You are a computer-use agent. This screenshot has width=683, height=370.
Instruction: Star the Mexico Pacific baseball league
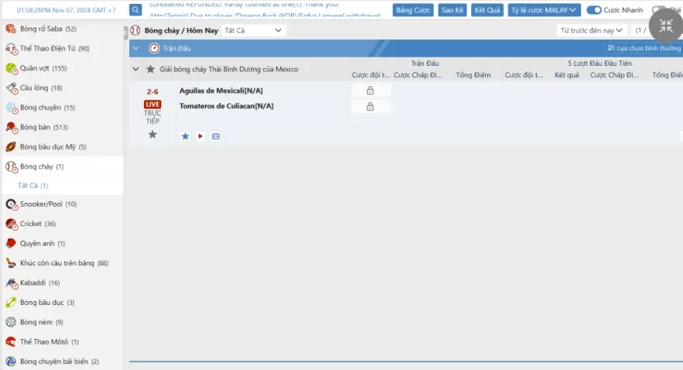[151, 69]
